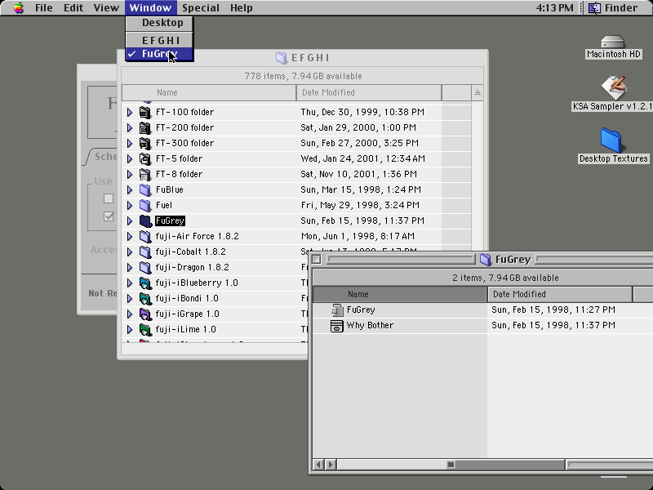Select the Macintosh HD drive icon
The height and width of the screenshot is (490, 653).
click(613, 42)
